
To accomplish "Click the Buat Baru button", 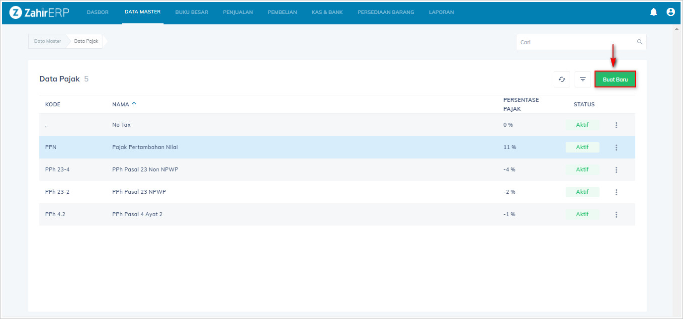I will [615, 80].
